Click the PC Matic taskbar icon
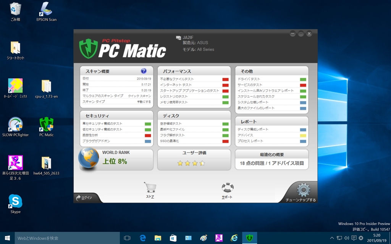 (249, 238)
